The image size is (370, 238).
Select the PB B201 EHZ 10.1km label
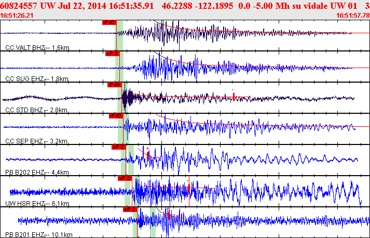[39, 235]
